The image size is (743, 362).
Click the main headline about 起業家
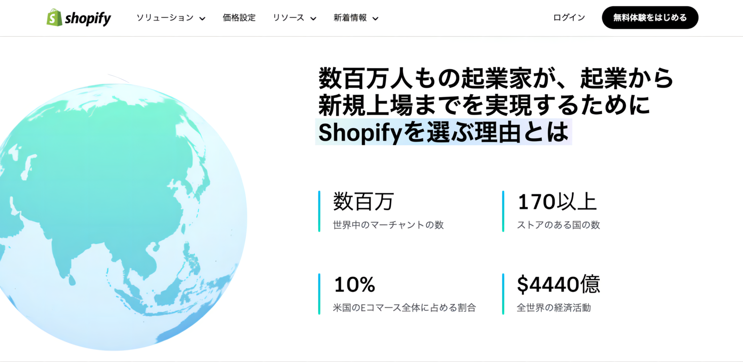click(x=493, y=104)
